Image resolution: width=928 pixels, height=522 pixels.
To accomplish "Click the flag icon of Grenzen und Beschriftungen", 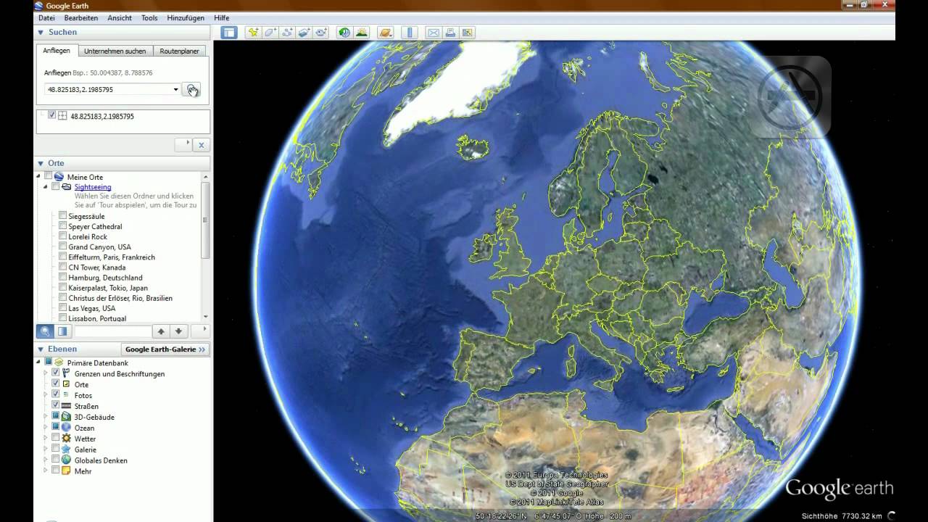I will pos(66,373).
